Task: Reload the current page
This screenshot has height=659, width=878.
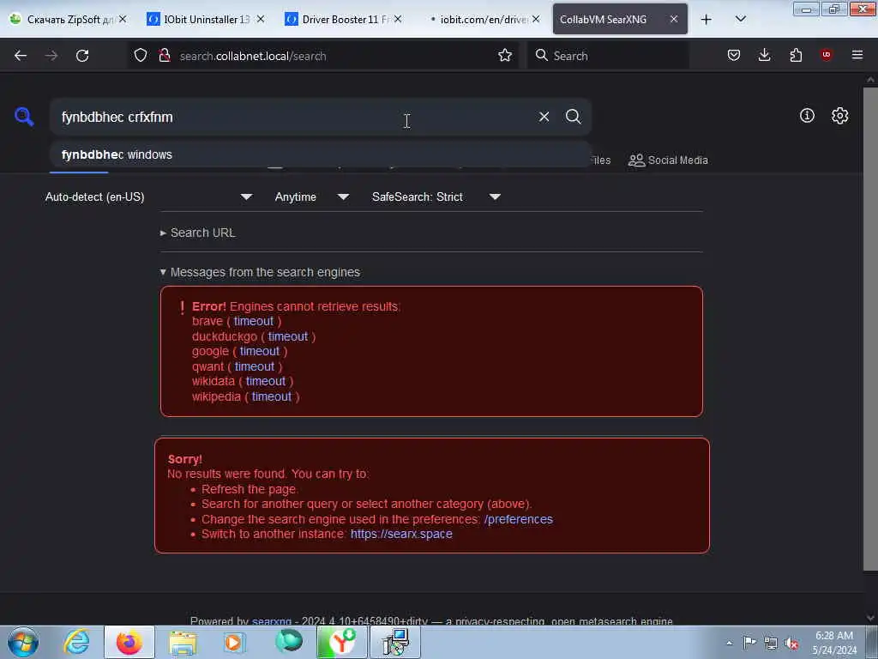Action: (82, 56)
